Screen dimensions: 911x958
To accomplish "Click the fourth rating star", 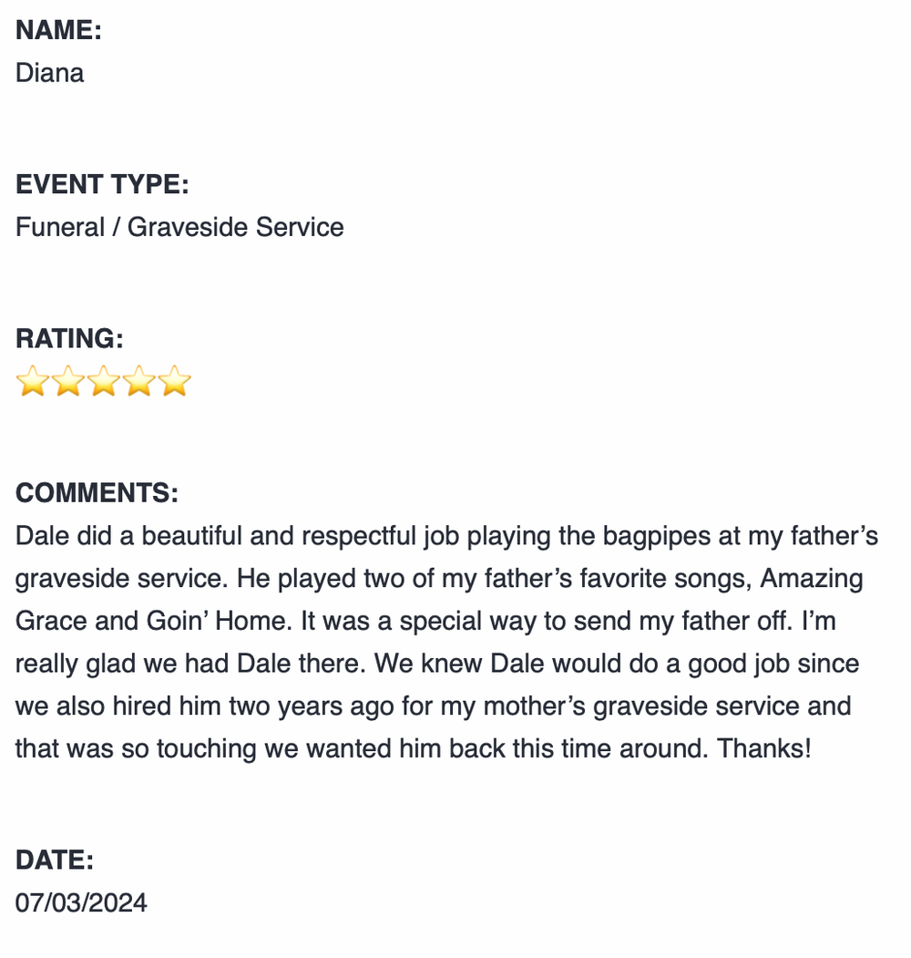I will pyautogui.click(x=139, y=381).
